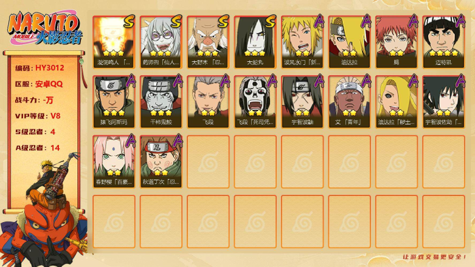The height and width of the screenshot is (267, 475).
Task: Click the VIP等级 V8 label
Action: 38,116
